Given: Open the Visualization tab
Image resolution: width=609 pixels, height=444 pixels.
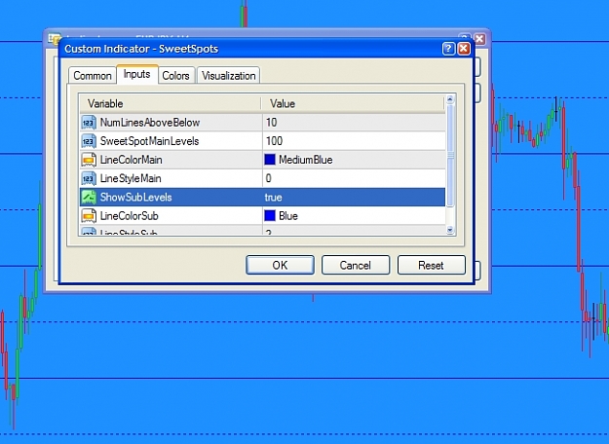Looking at the screenshot, I should pyautogui.click(x=228, y=75).
